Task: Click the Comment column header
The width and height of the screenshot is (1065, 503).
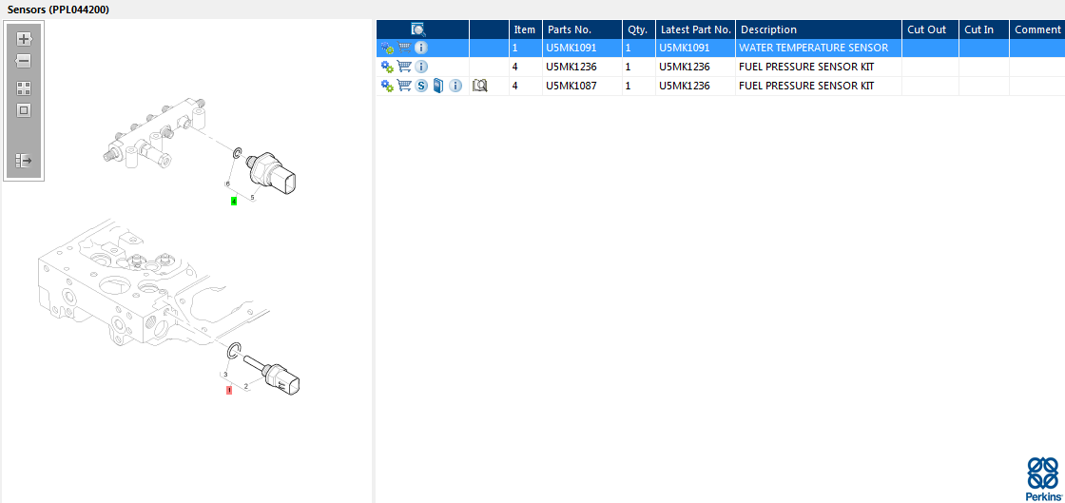Action: coord(1037,29)
